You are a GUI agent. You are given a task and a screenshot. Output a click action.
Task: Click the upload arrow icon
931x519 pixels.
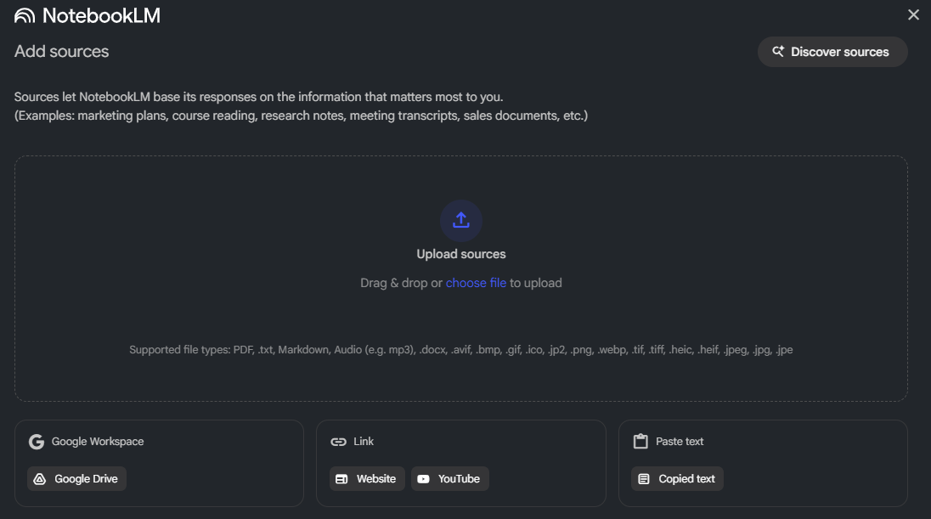(x=461, y=221)
